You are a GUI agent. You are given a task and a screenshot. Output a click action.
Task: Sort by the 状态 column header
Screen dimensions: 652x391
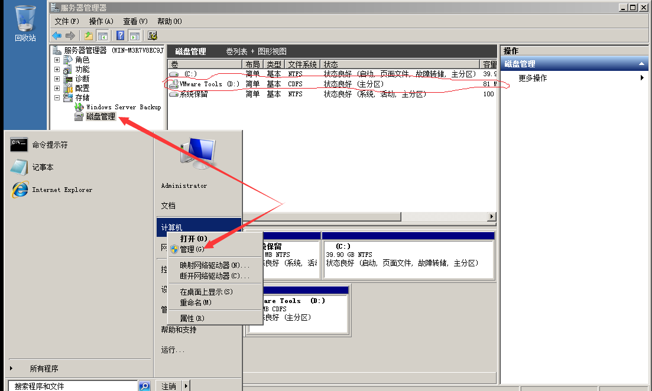(x=400, y=64)
